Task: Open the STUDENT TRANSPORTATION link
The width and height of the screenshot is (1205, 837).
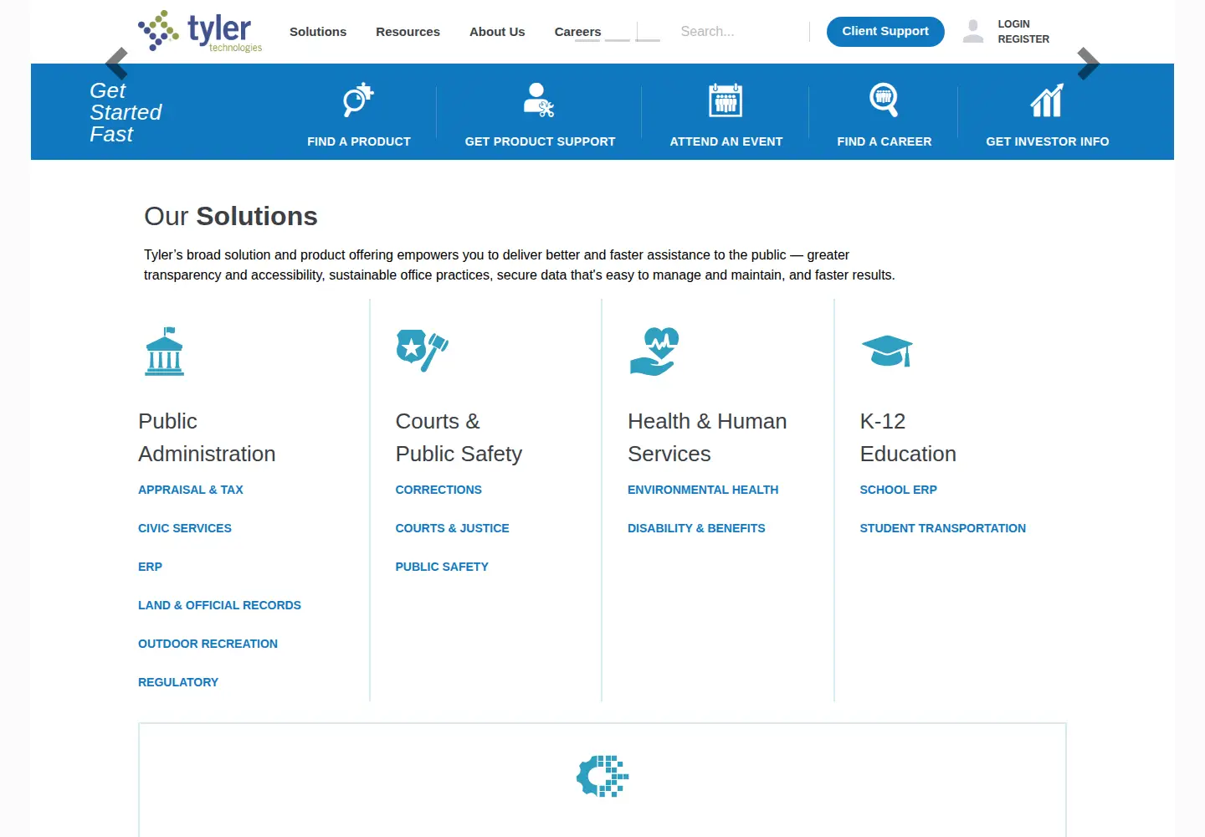Action: click(942, 528)
